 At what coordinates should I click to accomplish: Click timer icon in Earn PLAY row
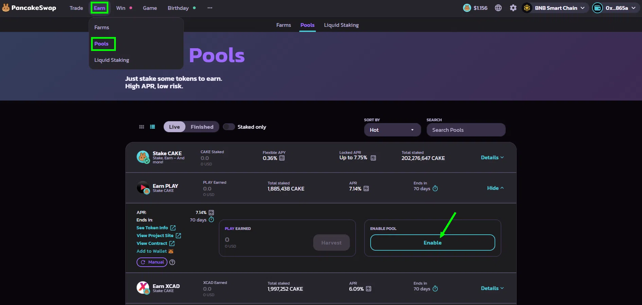coord(435,189)
